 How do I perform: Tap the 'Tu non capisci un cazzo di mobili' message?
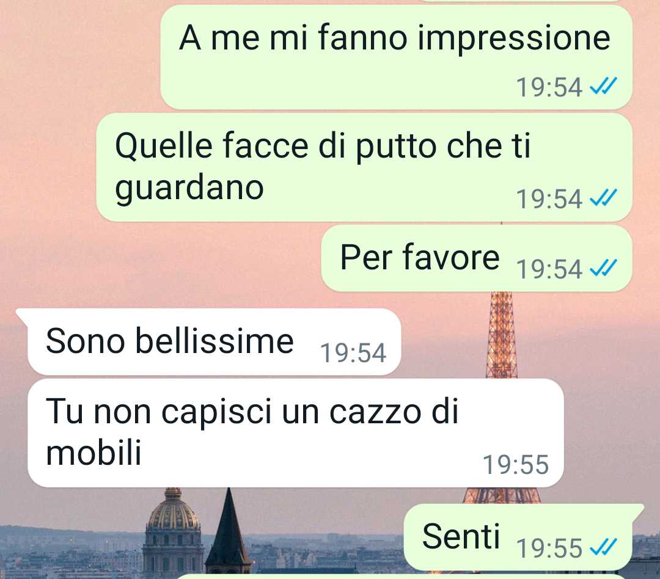click(296, 433)
